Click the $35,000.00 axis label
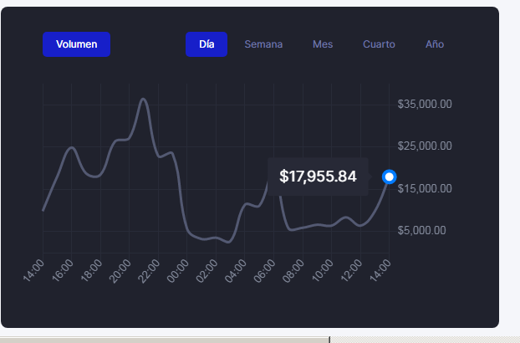This screenshot has width=520, height=343. pos(425,105)
